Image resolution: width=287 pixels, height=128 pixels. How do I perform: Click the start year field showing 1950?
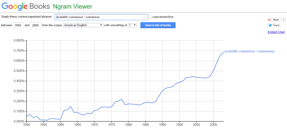pyautogui.click(x=18, y=25)
